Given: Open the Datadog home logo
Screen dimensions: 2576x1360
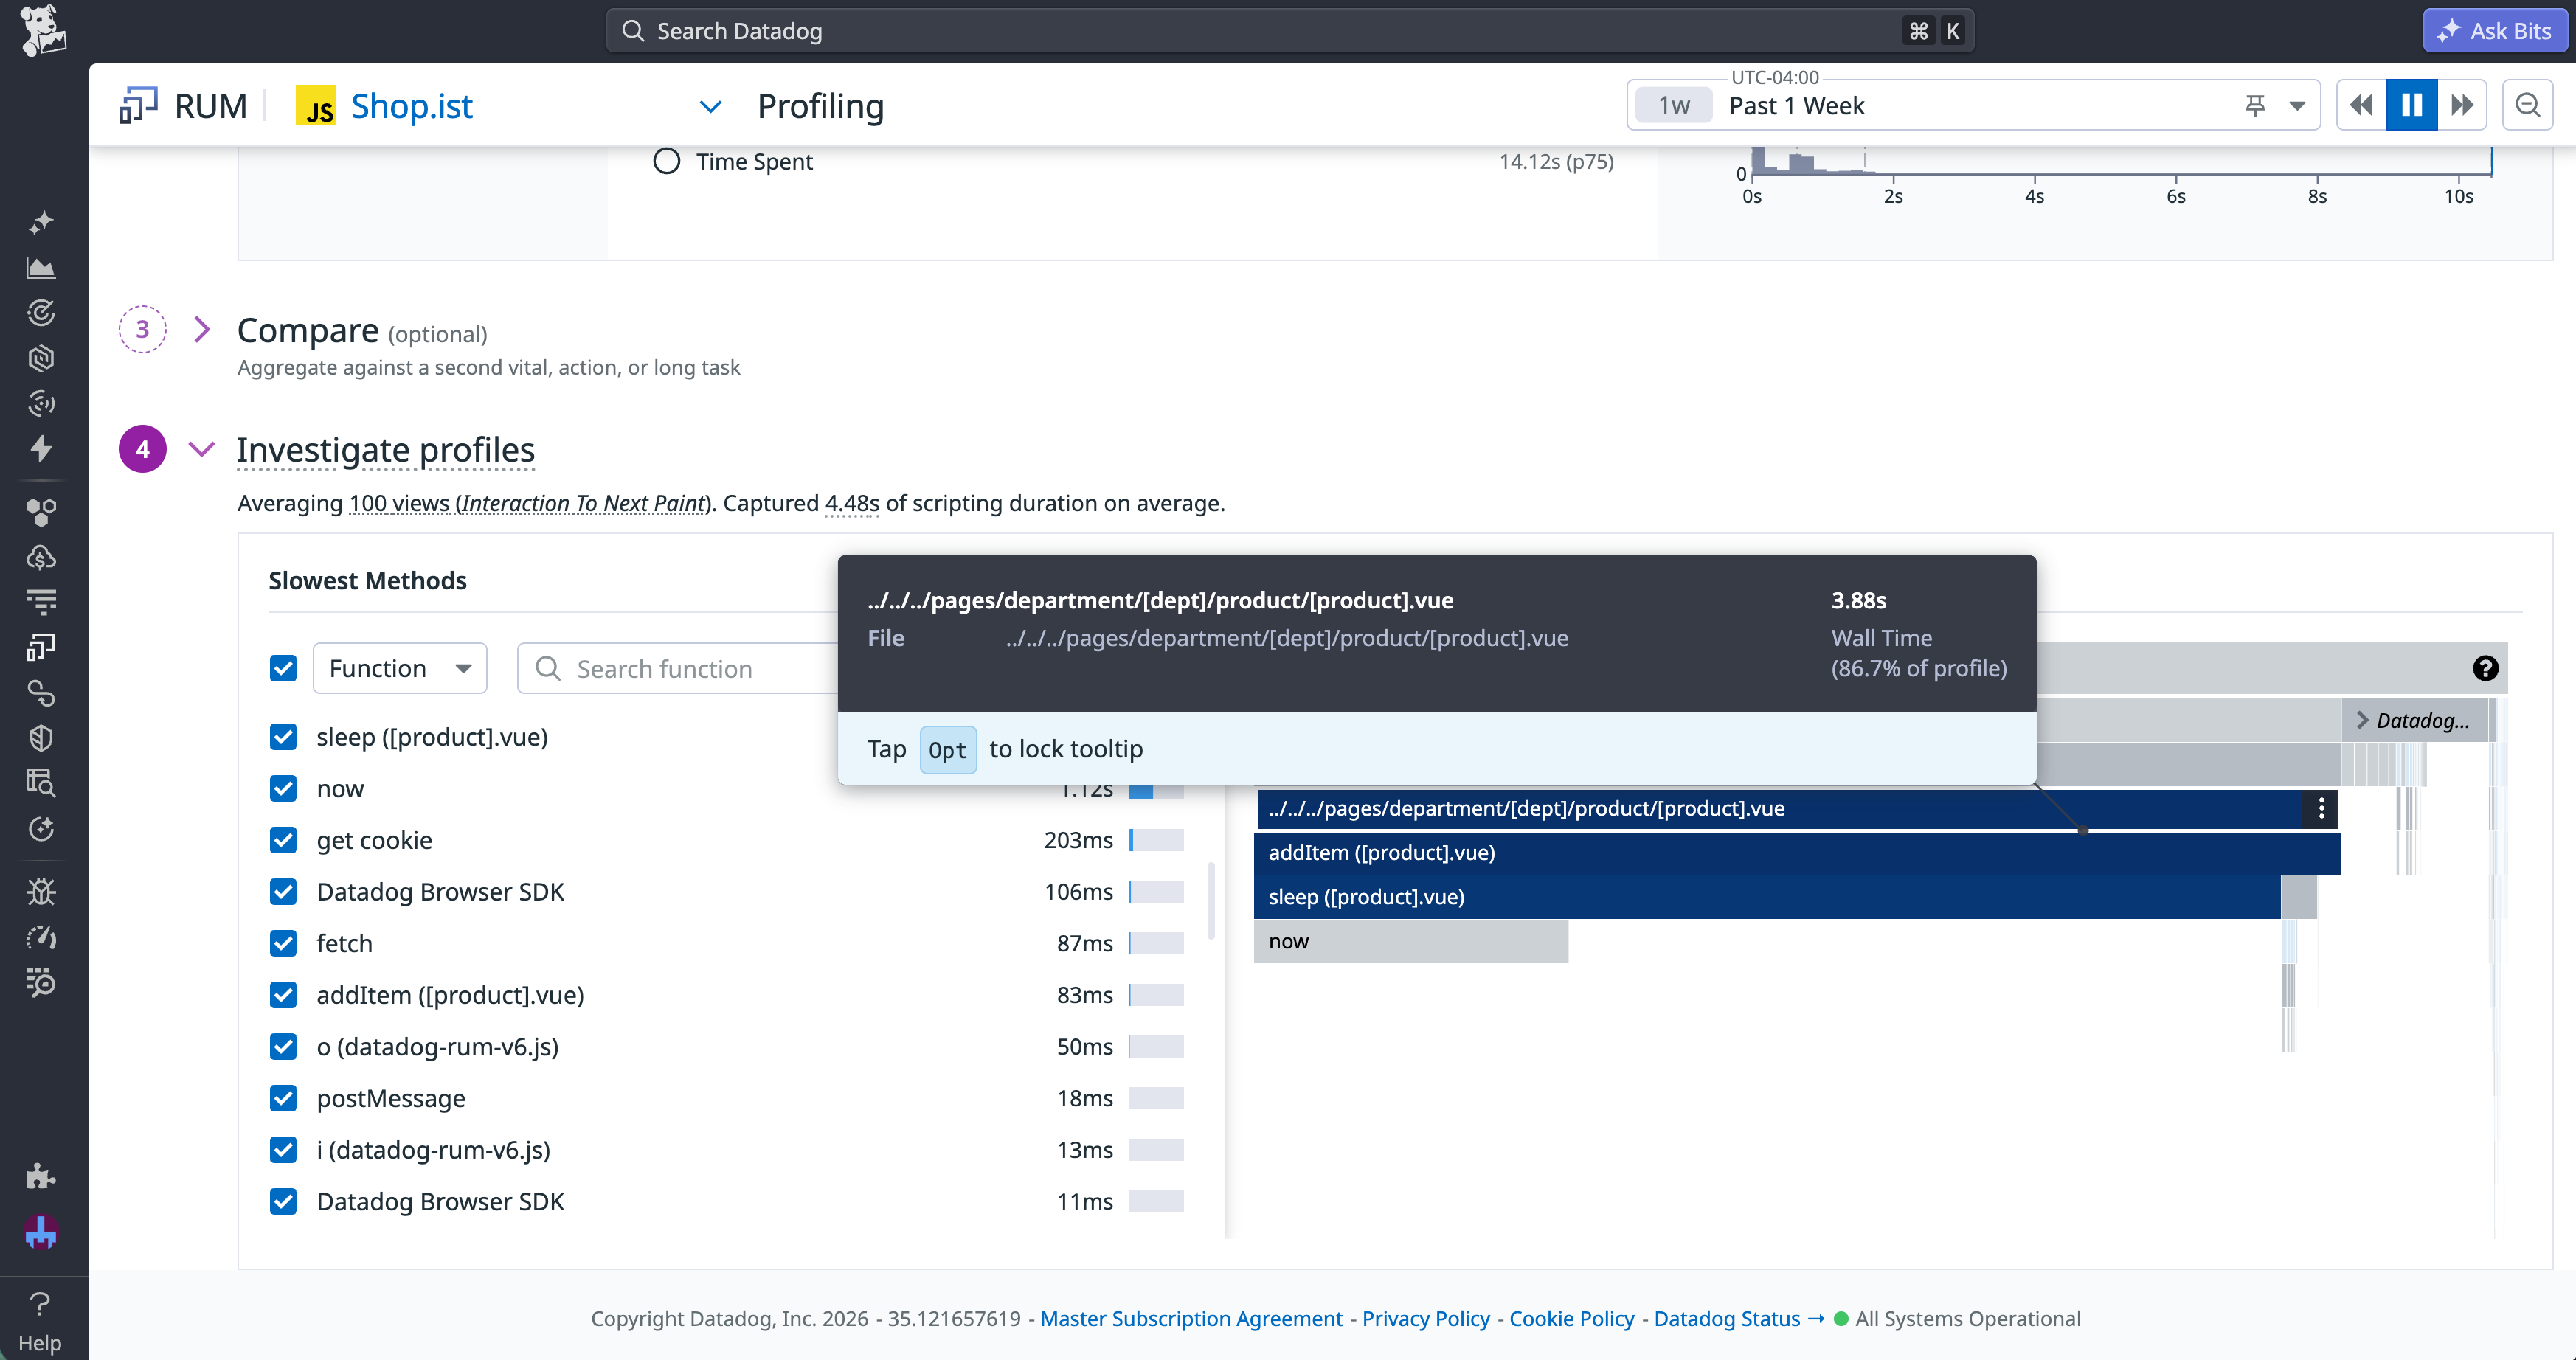Looking at the screenshot, I should pyautogui.click(x=42, y=30).
